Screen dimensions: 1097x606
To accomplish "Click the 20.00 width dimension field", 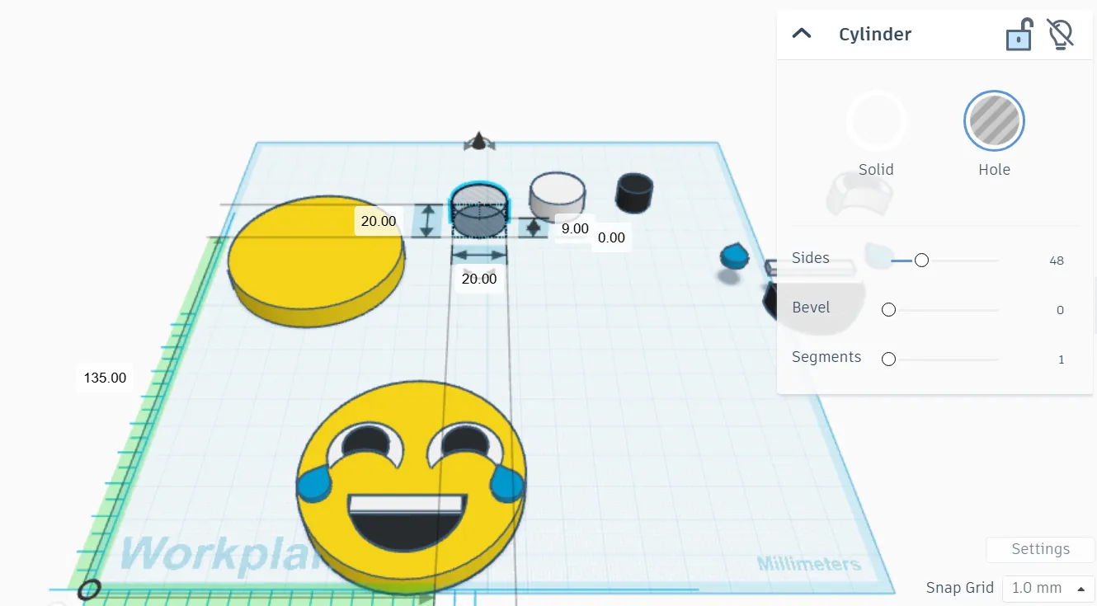I will [478, 278].
